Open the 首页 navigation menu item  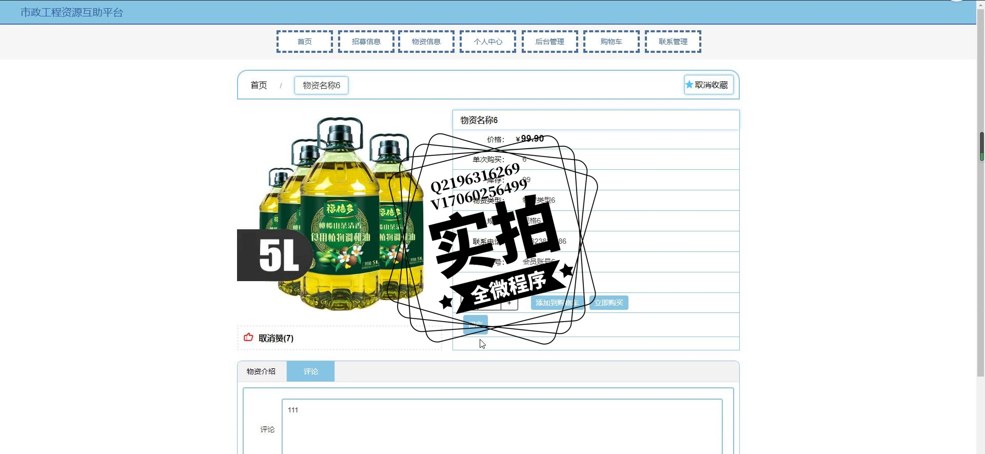coord(304,42)
